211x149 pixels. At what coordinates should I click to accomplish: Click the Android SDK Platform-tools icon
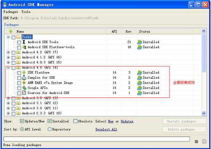24,47
